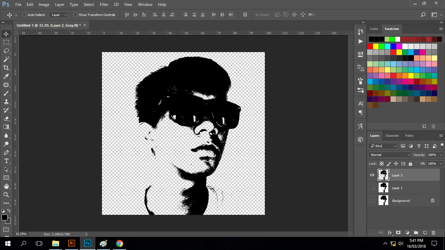Open the Layers panel options menu
This screenshot has height=250, width=445.
tap(441, 136)
